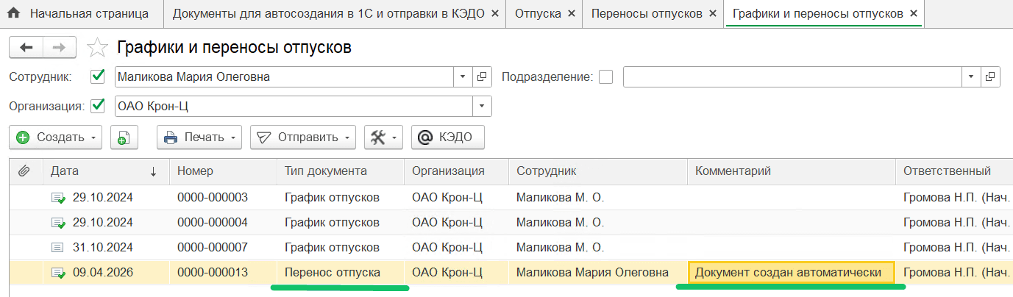
Task: Select the Маликова Мария Олеговна table cell
Action: pyautogui.click(x=597, y=273)
